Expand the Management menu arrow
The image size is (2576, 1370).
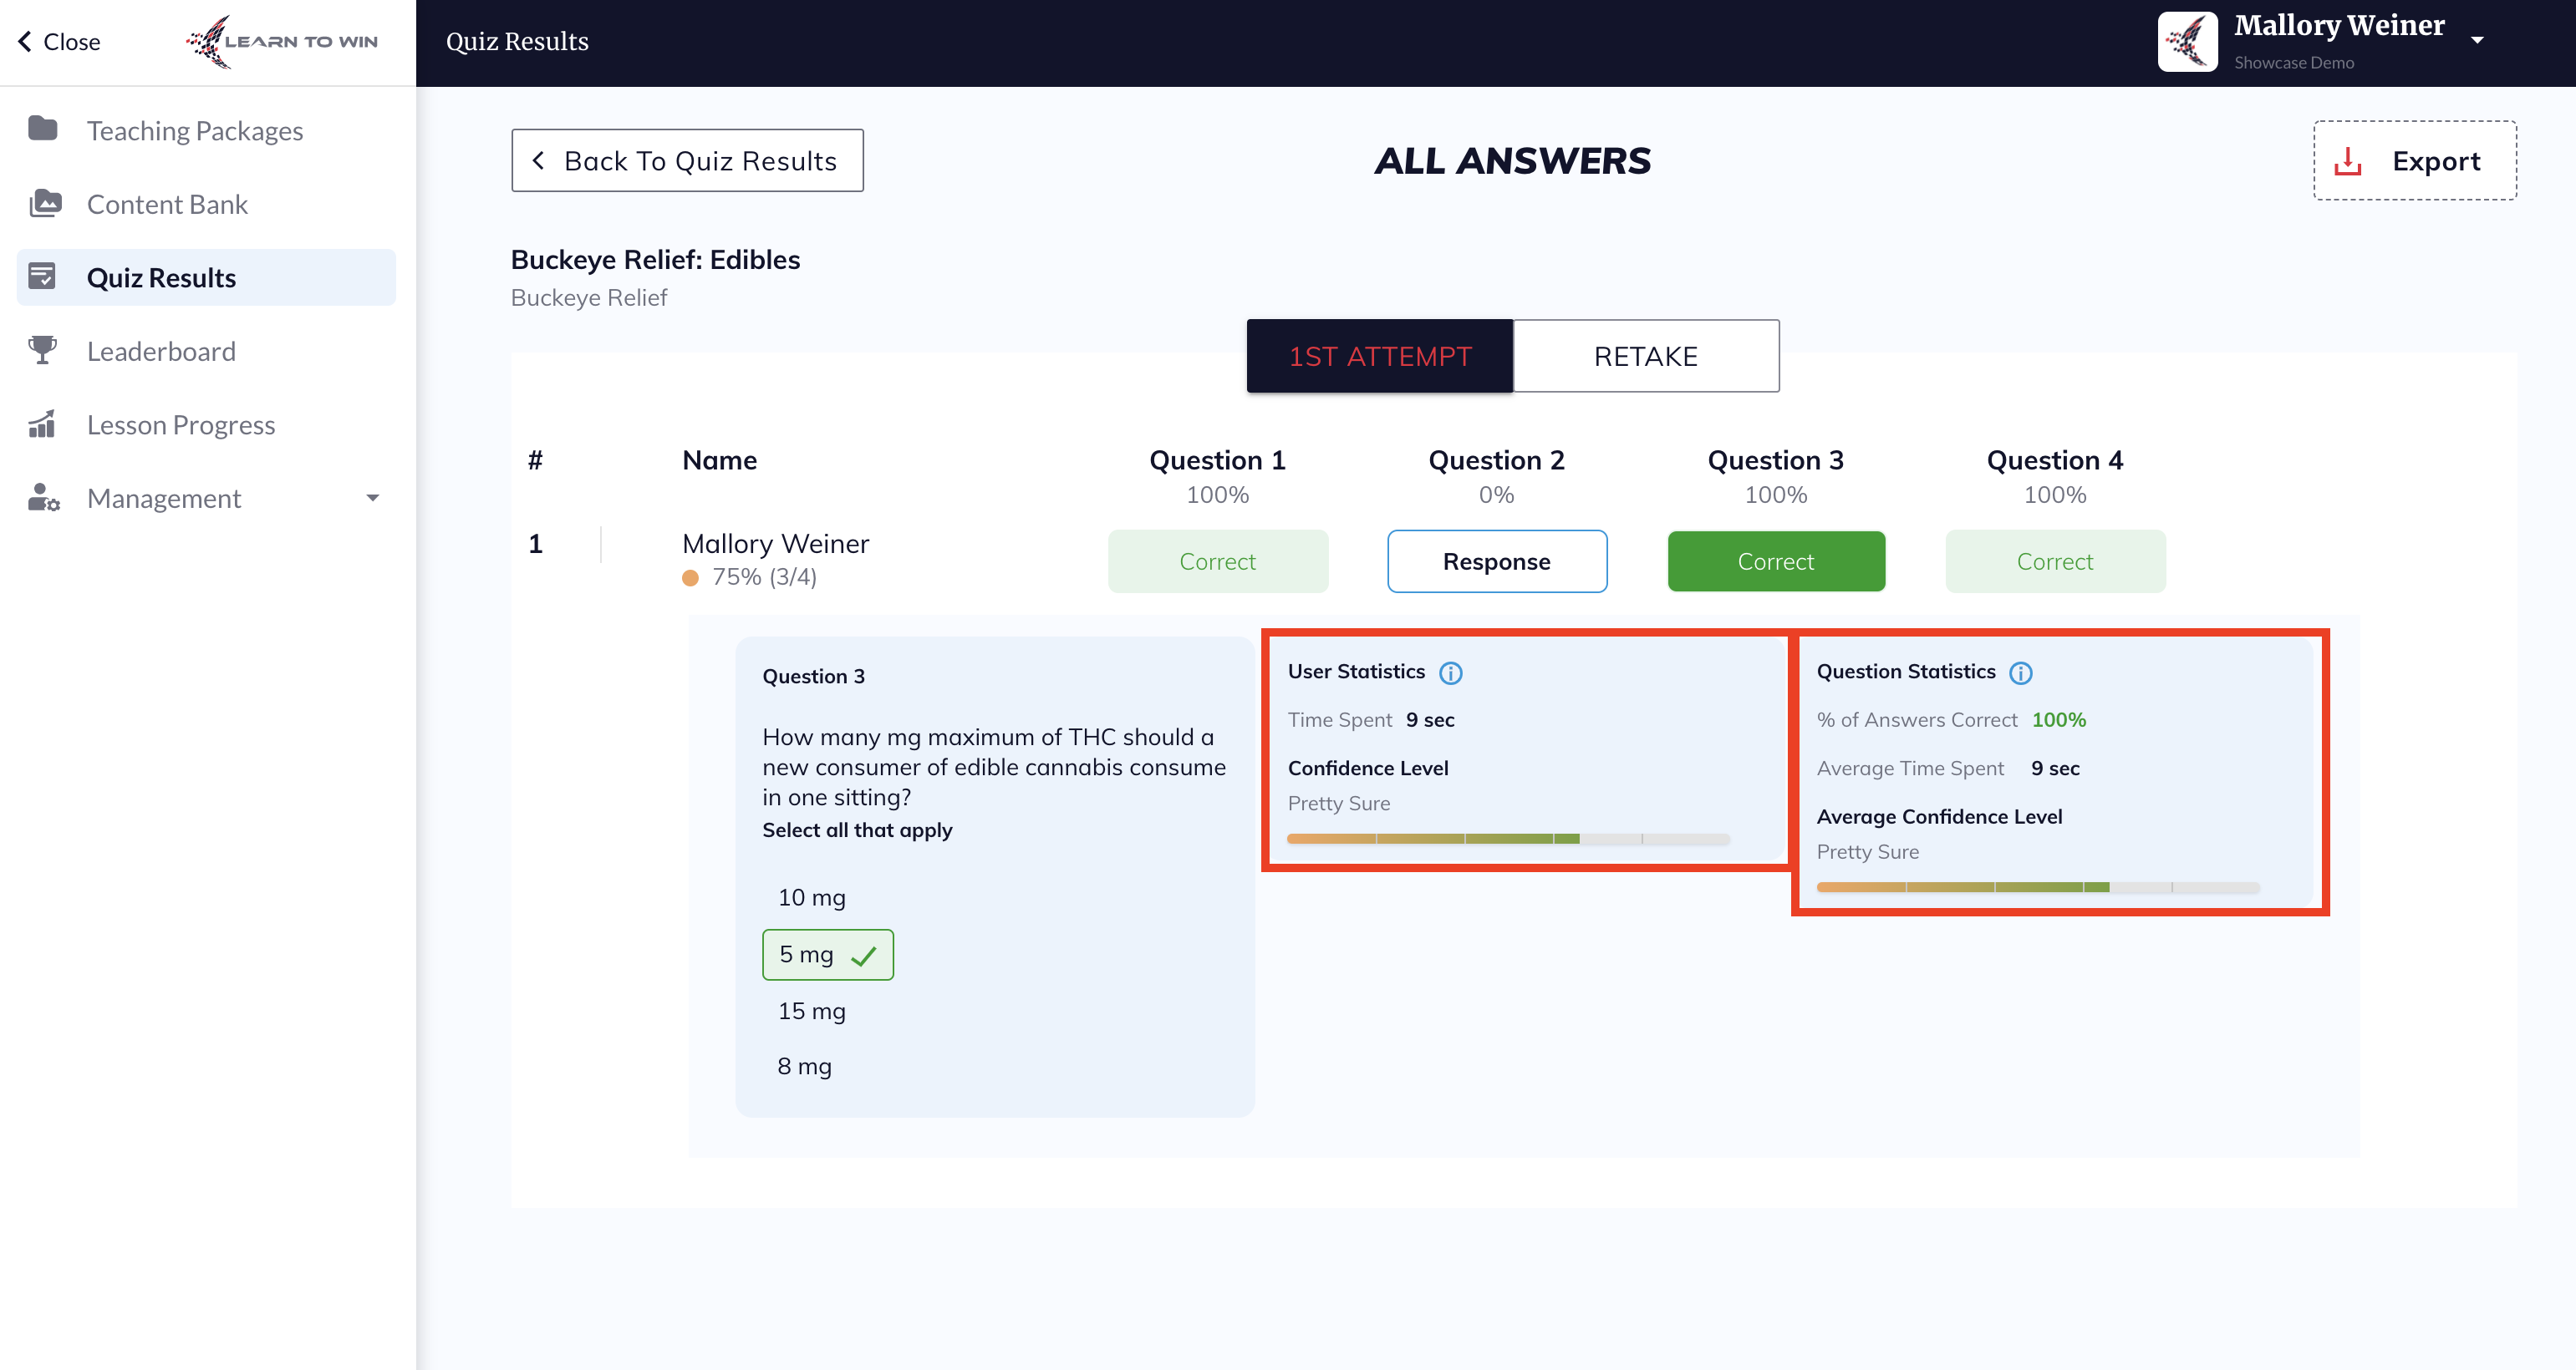(373, 498)
